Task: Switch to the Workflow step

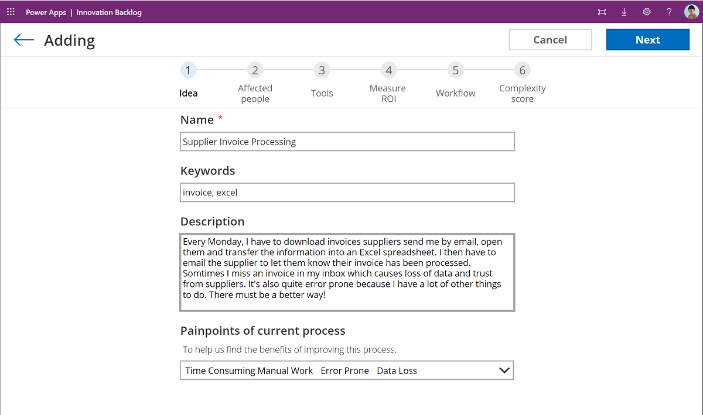Action: pyautogui.click(x=455, y=70)
